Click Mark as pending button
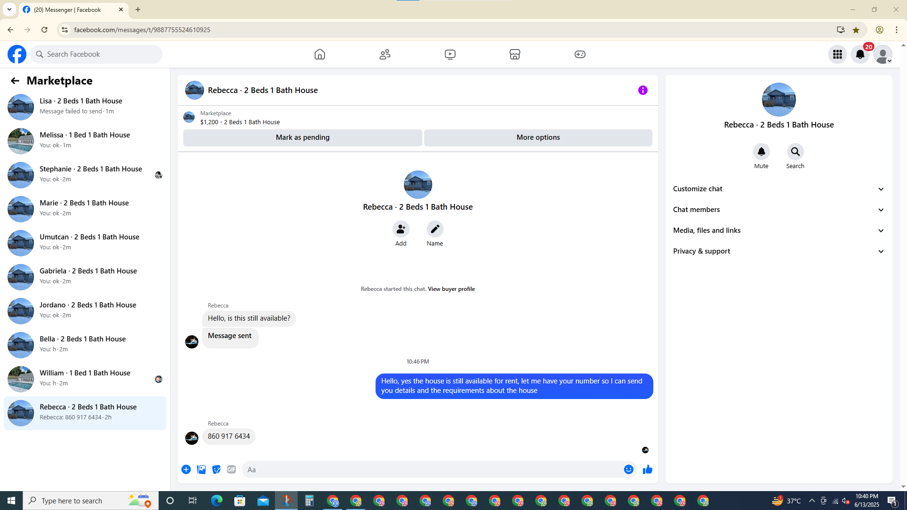Viewport: 907px width, 510px height. (x=302, y=137)
